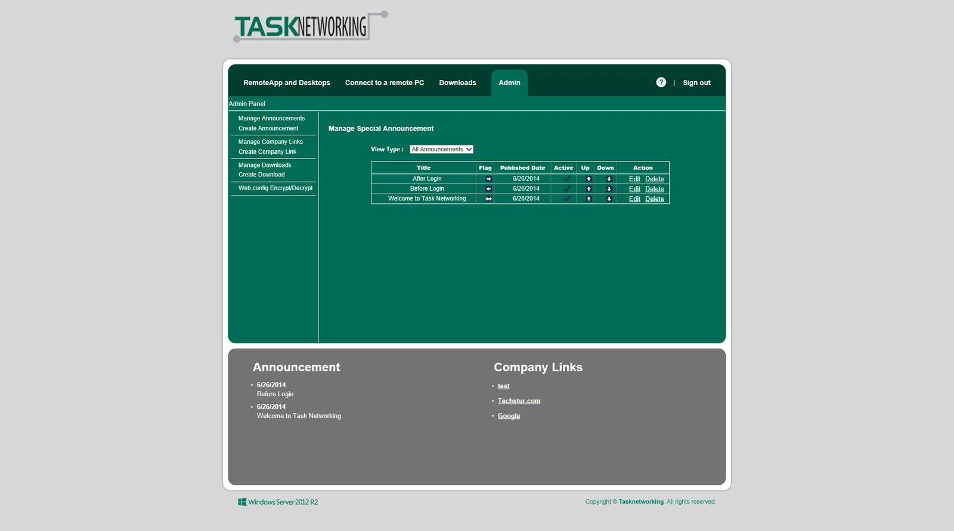954x531 pixels.
Task: Switch to Connect to a remote PC tab
Action: pyautogui.click(x=385, y=83)
